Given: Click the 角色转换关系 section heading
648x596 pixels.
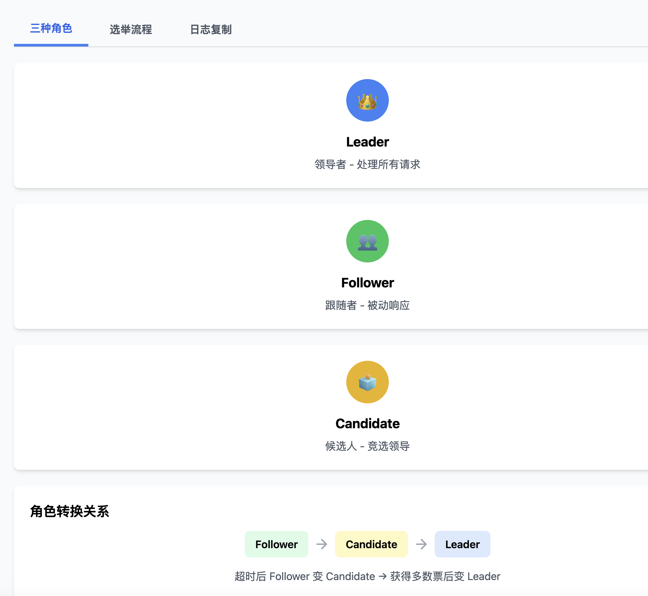Looking at the screenshot, I should [x=69, y=511].
